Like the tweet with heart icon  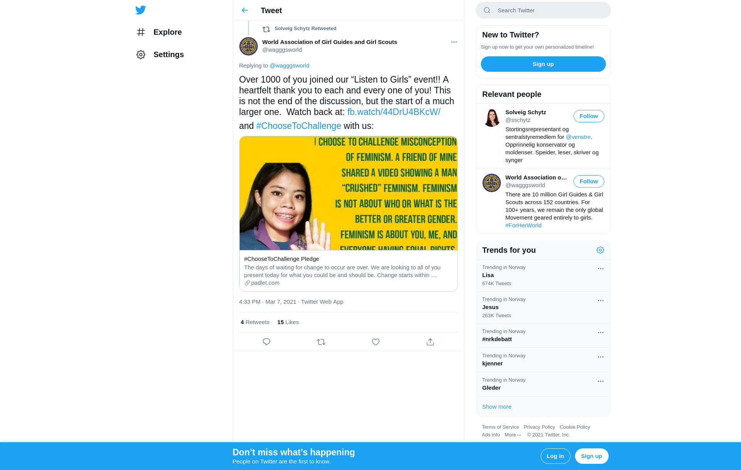(x=376, y=342)
